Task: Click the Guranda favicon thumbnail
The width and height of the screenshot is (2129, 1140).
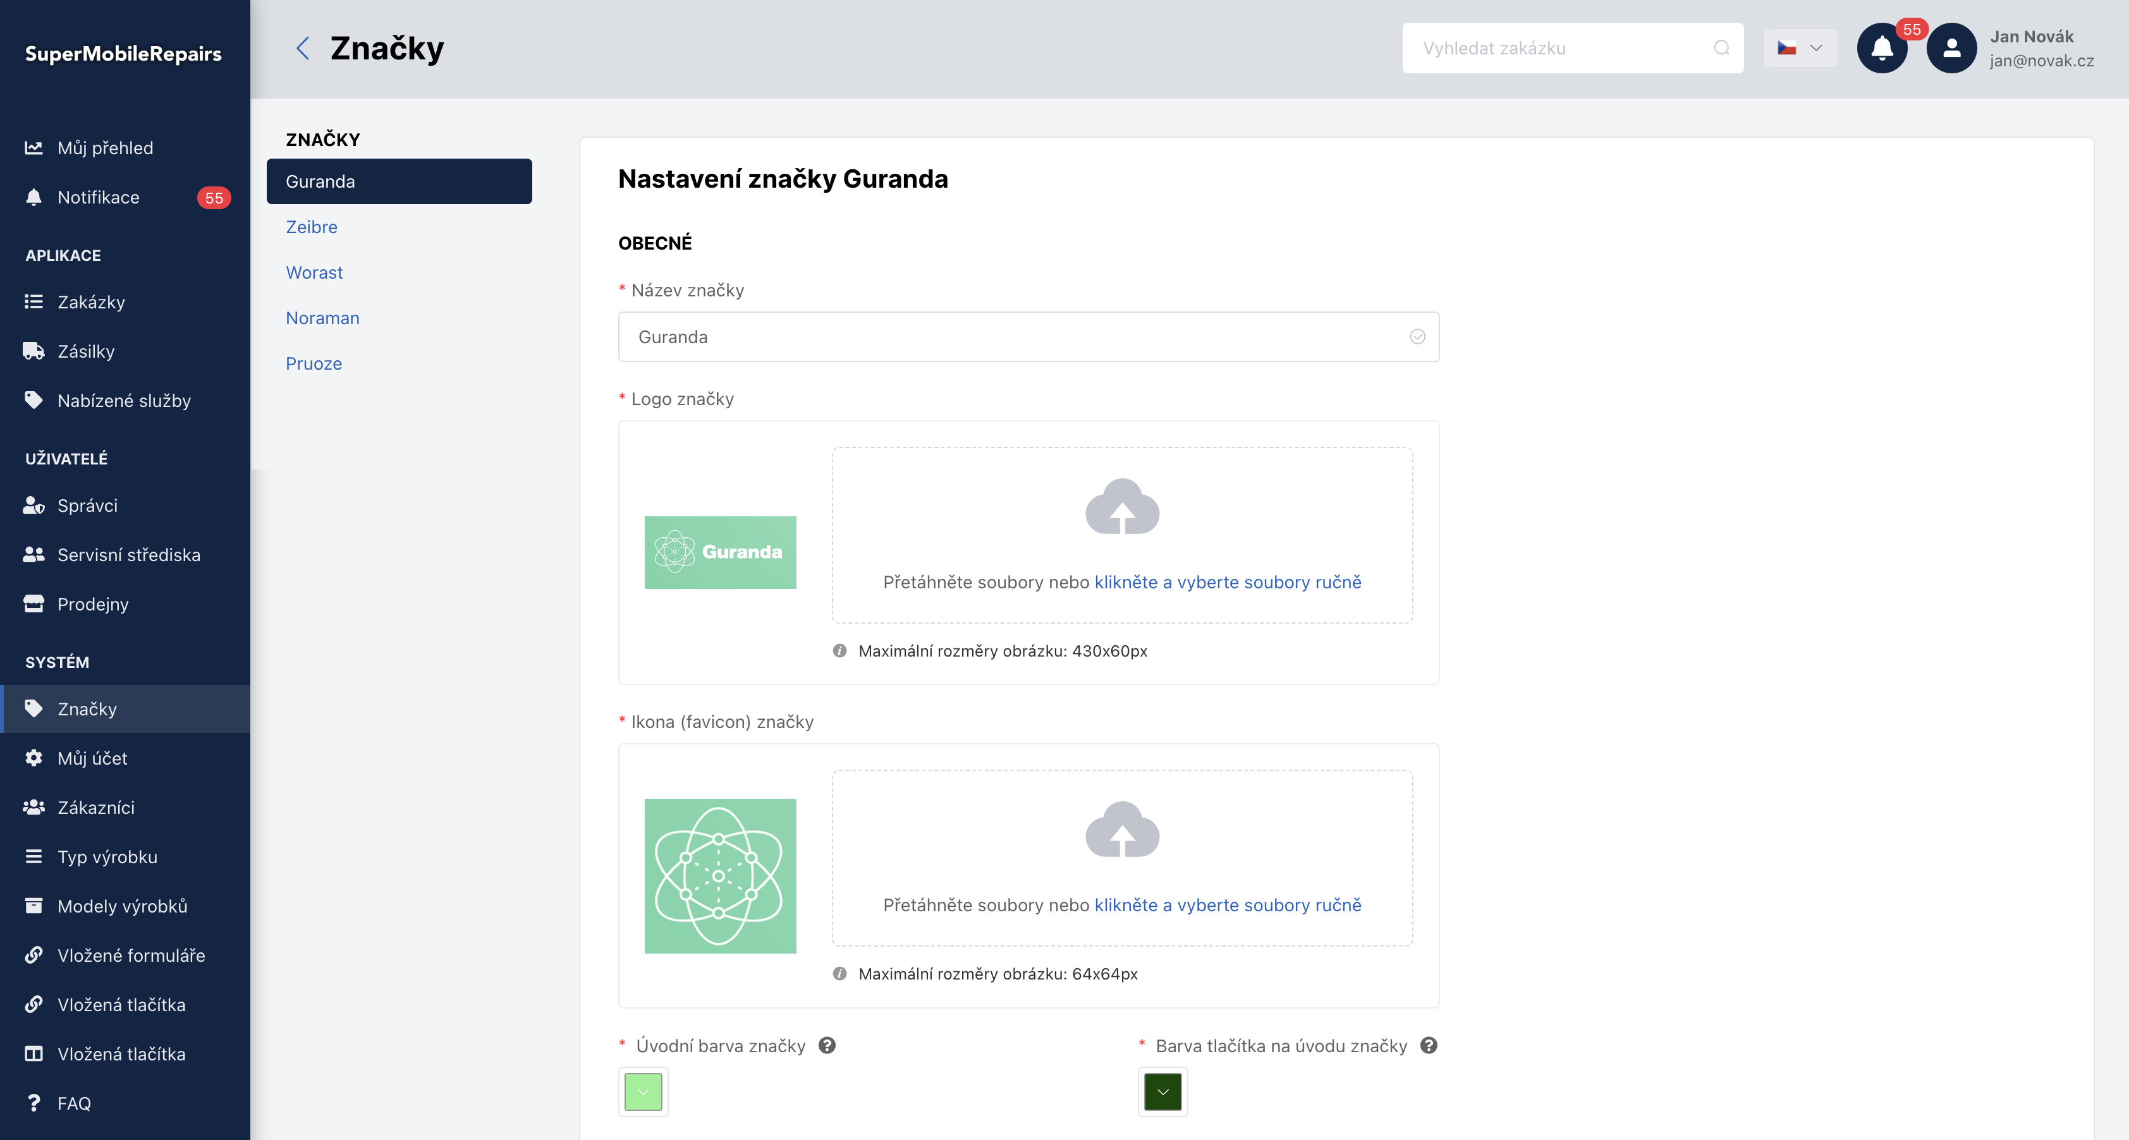Action: click(x=720, y=876)
